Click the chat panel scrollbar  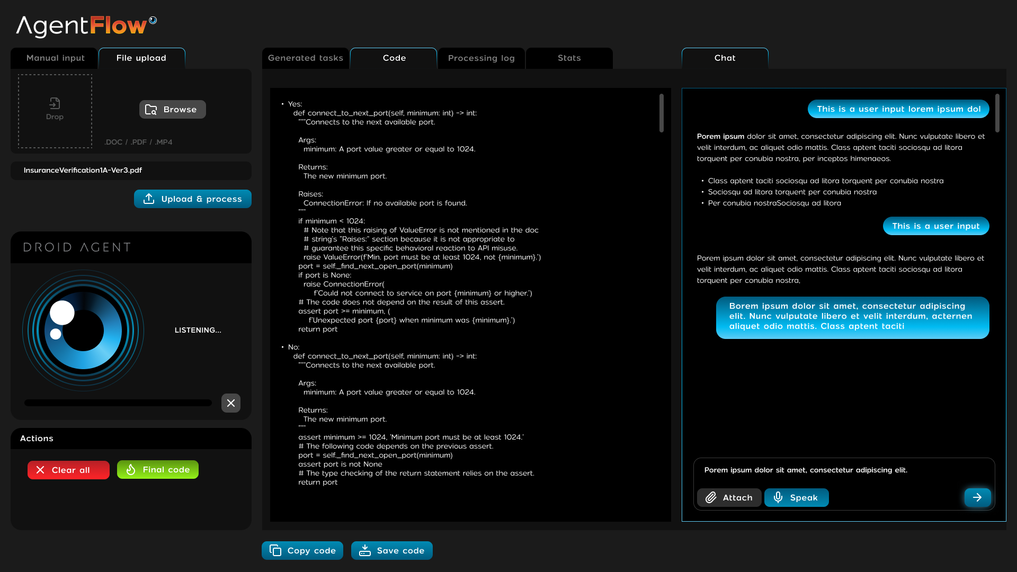coord(997,113)
